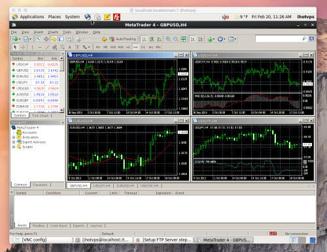Select the D1 timeframe button

pos(143,47)
